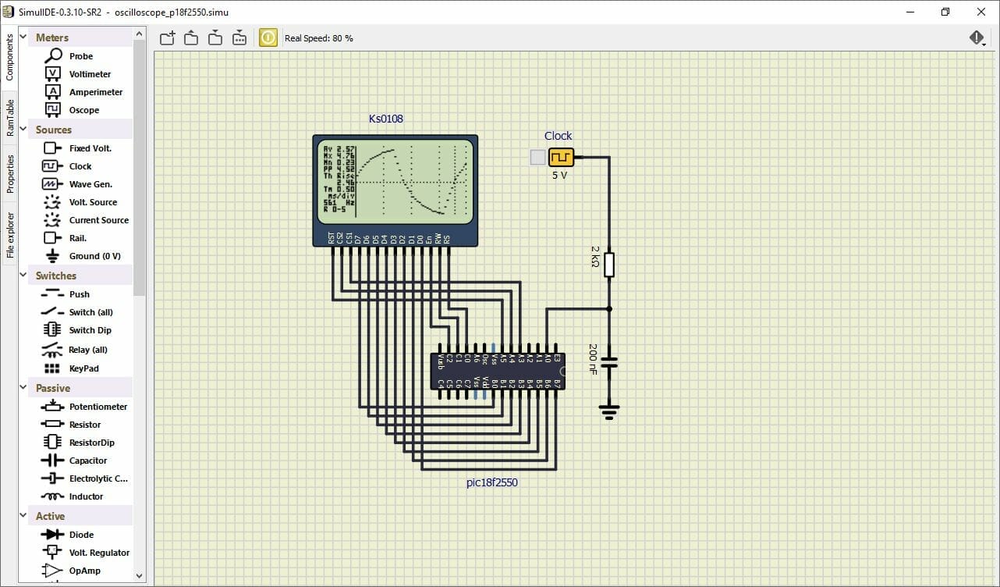
Task: Click the save circuit as icon
Action: (x=239, y=38)
